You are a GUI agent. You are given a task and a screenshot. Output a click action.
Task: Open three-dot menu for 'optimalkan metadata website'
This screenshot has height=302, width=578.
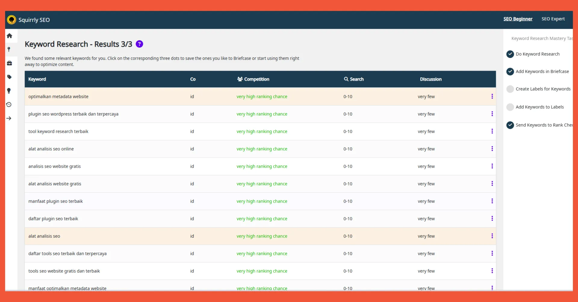(492, 96)
